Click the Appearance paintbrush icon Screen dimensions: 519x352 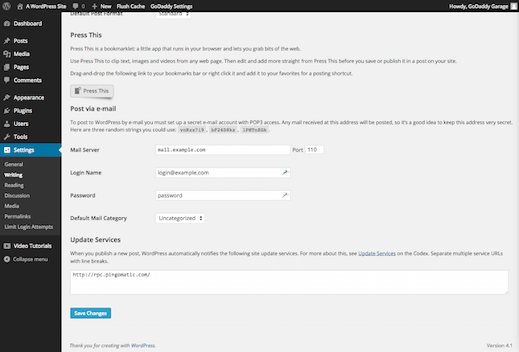(x=6, y=97)
